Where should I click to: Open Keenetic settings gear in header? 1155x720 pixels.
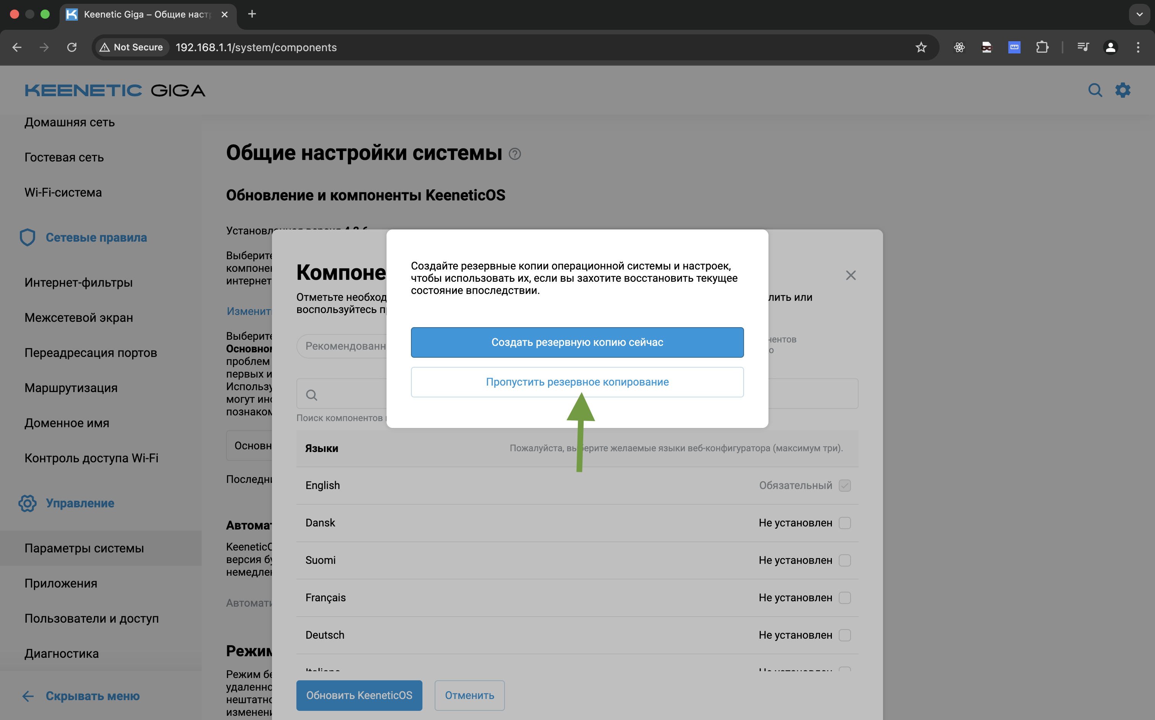(x=1123, y=90)
